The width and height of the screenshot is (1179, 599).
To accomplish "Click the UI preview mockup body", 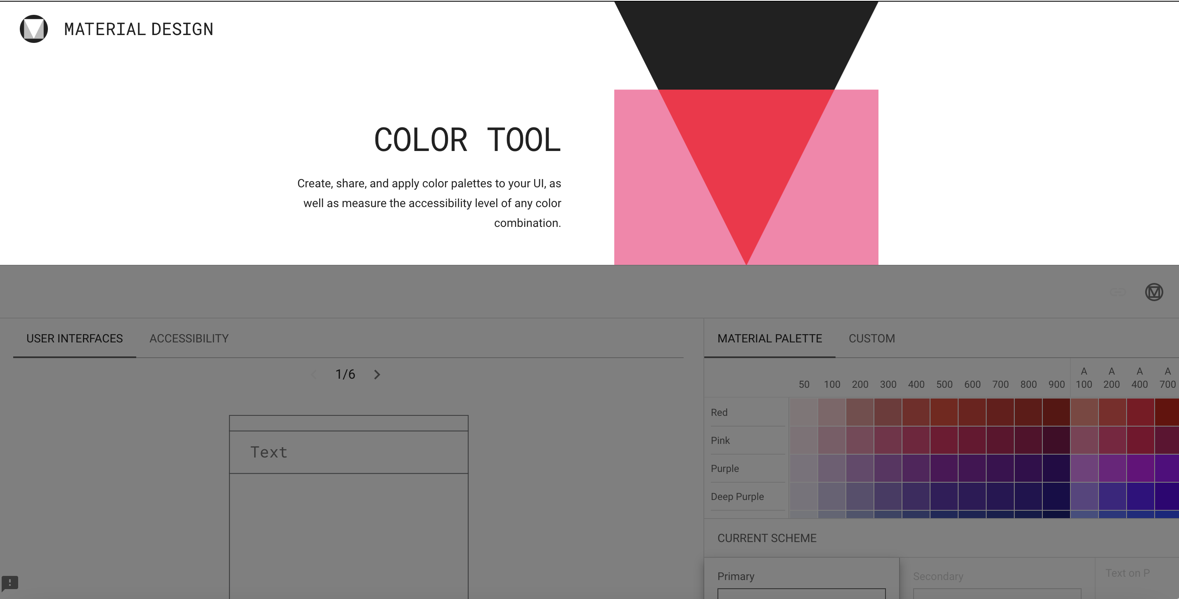I will pyautogui.click(x=349, y=536).
